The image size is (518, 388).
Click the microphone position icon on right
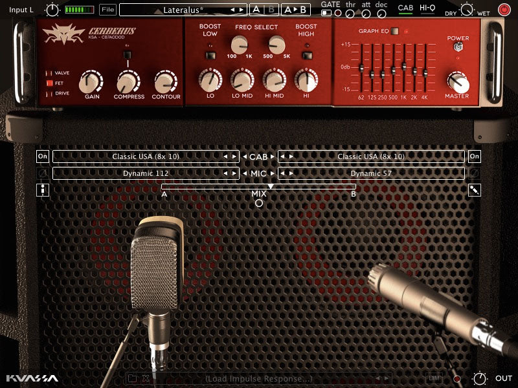(x=475, y=190)
